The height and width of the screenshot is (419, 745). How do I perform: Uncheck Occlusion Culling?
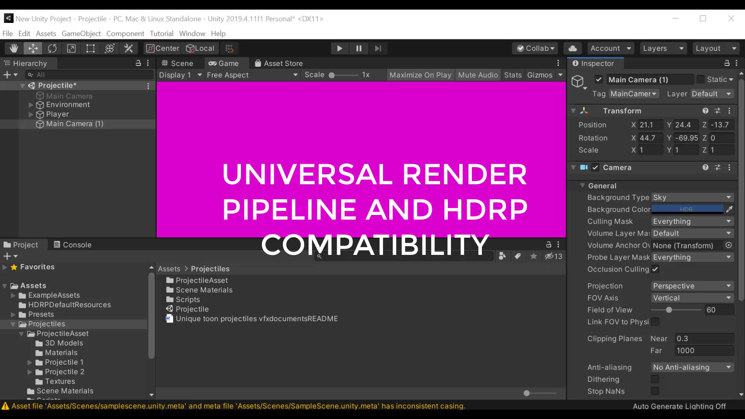655,269
